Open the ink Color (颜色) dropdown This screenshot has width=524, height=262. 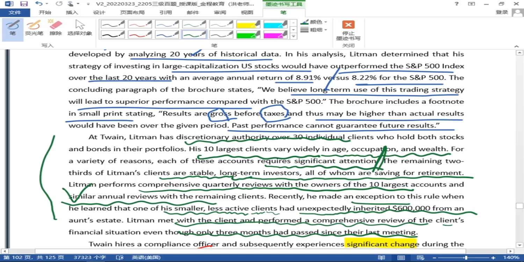314,22
